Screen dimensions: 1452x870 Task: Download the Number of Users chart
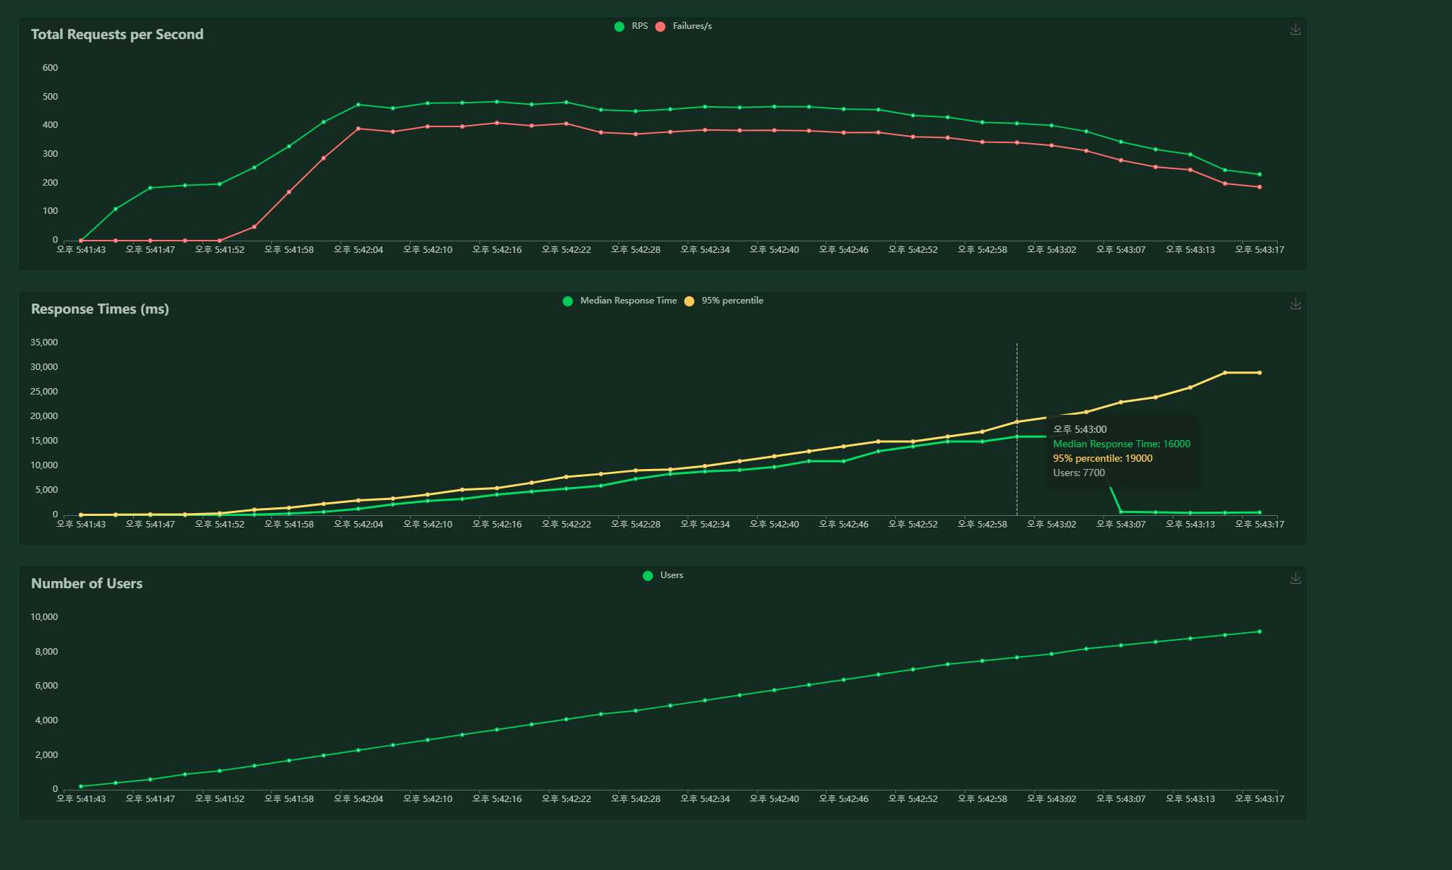1295,579
